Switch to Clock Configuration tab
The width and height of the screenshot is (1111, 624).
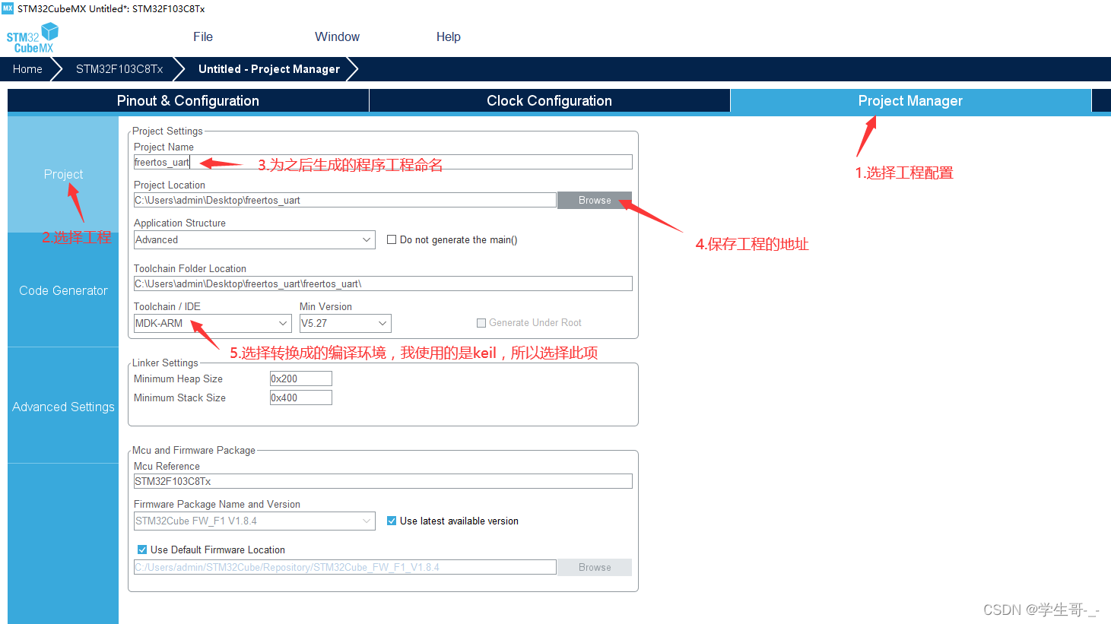[549, 101]
